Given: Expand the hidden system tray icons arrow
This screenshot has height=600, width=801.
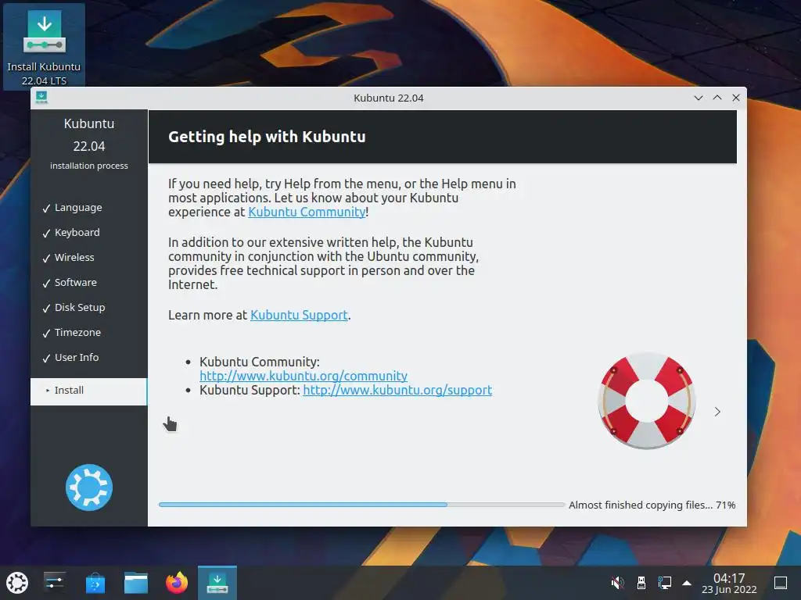Looking at the screenshot, I should coord(687,583).
